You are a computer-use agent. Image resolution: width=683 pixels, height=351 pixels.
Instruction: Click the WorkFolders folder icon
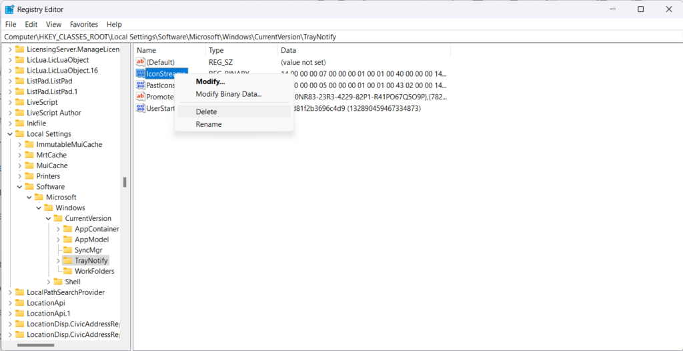coord(67,272)
